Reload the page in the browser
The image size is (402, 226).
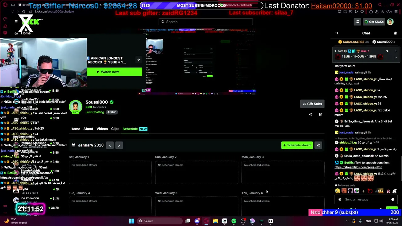[24, 12]
